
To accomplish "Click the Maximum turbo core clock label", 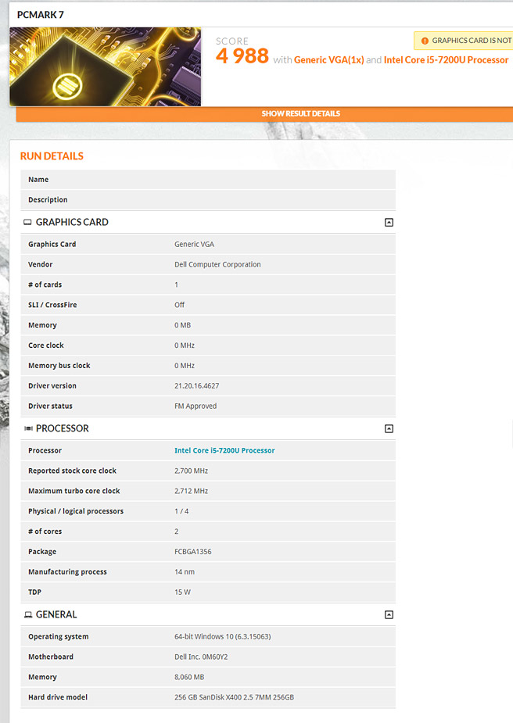I will 74,491.
